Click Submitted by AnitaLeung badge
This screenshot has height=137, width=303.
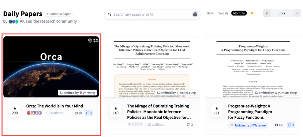click(x=176, y=93)
